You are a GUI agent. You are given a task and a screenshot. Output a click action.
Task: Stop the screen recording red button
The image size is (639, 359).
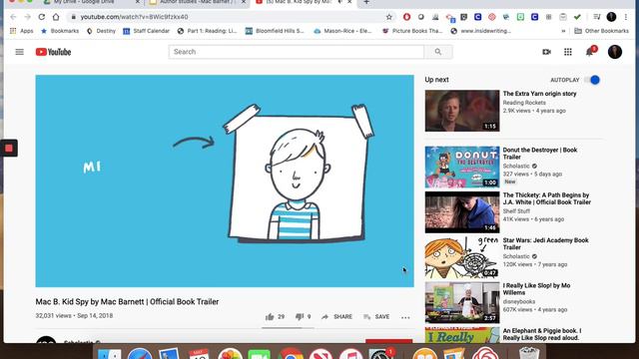(9, 149)
